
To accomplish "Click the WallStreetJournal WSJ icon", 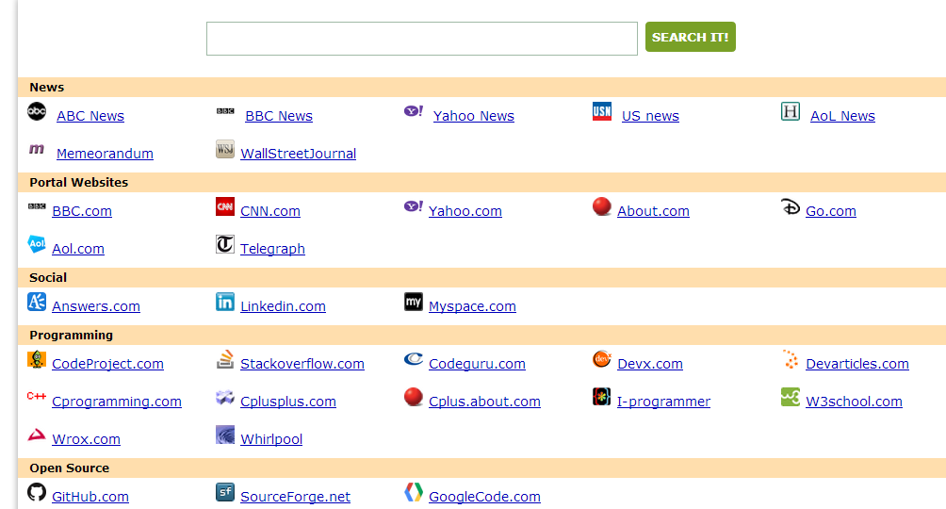I will click(x=225, y=149).
